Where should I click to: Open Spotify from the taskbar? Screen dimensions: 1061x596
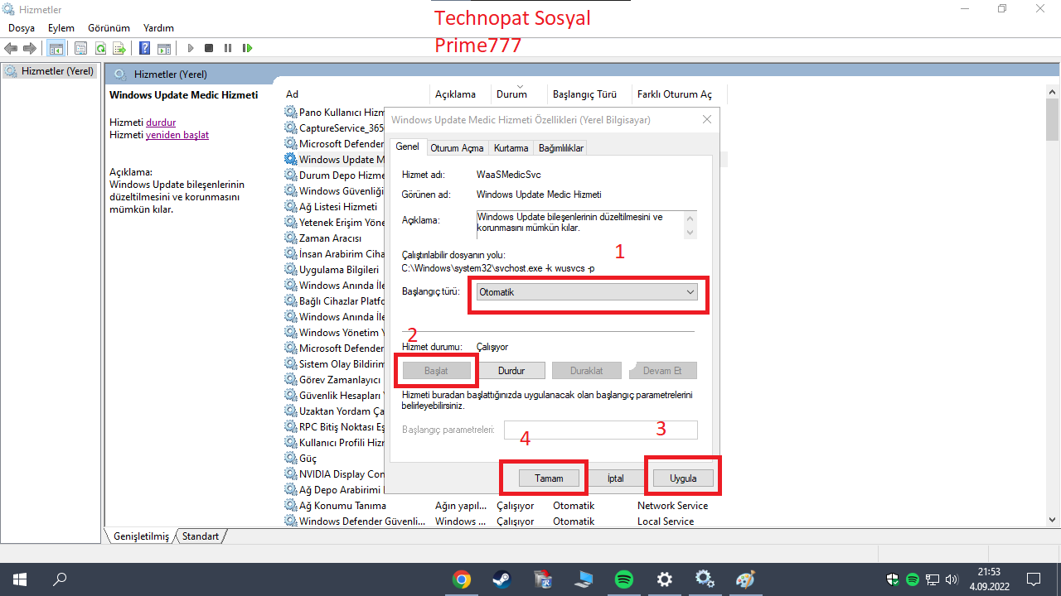624,579
